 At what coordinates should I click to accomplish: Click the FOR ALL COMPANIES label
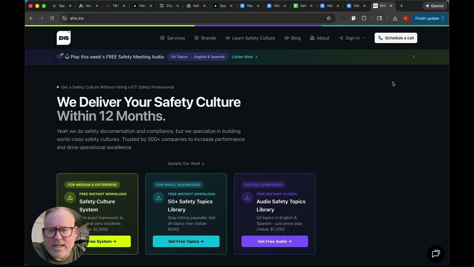tap(263, 185)
